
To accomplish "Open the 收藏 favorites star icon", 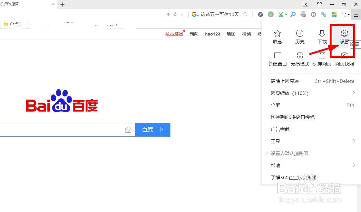I will [x=277, y=34].
